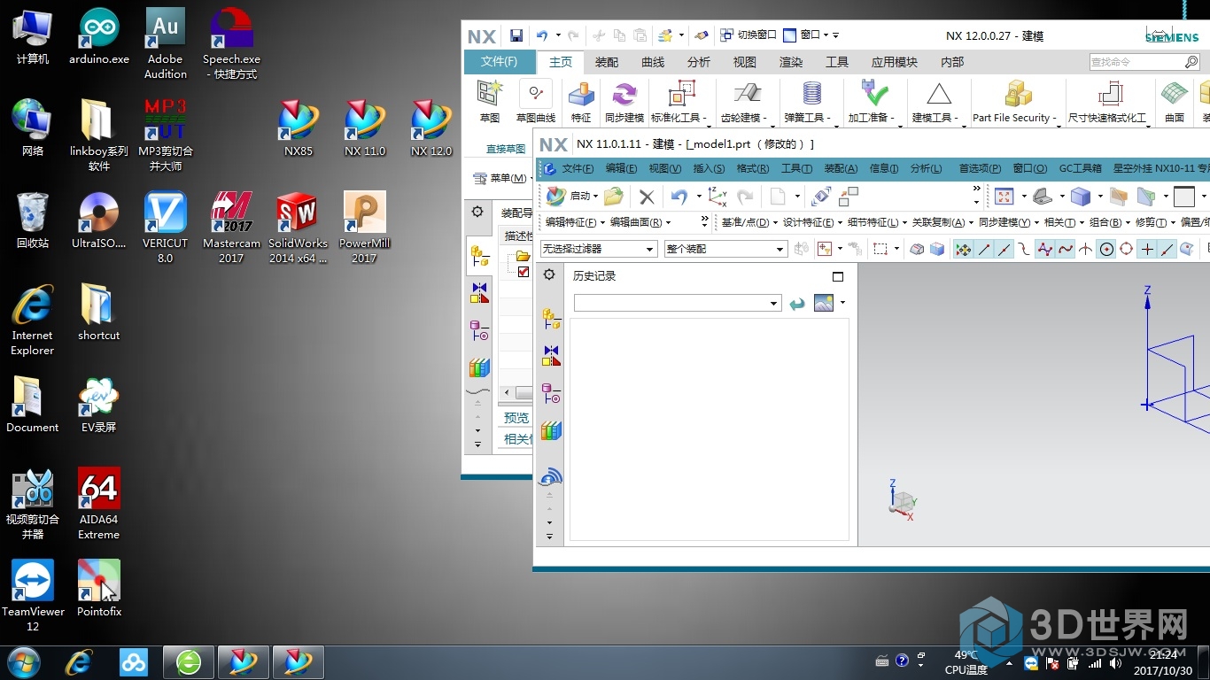Click the 文件(F) button in NX 12
1210x680 pixels.
click(500, 62)
